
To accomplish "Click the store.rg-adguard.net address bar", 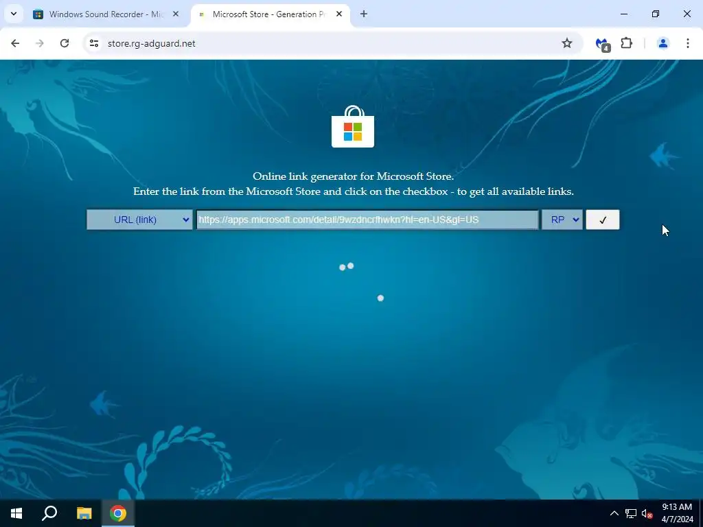I will click(x=332, y=43).
